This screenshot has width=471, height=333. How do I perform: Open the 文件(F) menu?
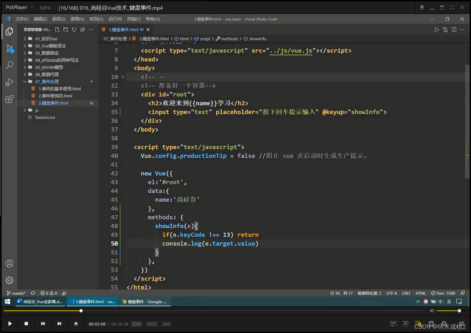coord(22,19)
